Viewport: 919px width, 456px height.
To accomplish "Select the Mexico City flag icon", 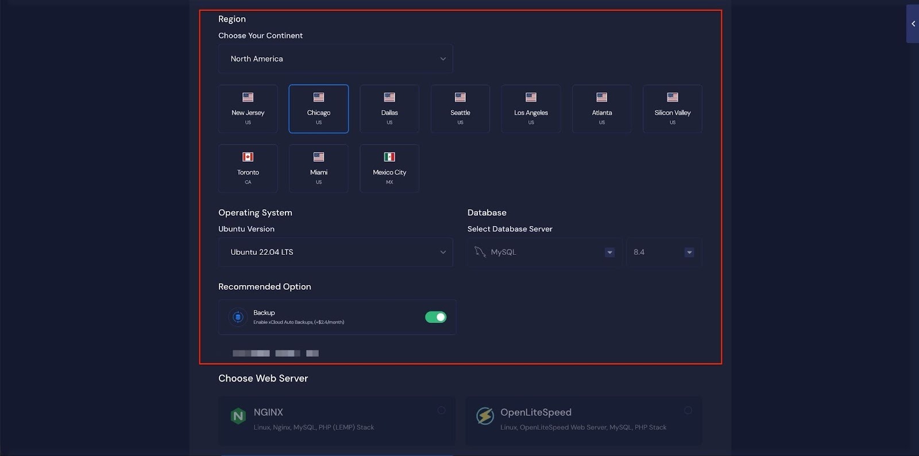I will [x=389, y=157].
